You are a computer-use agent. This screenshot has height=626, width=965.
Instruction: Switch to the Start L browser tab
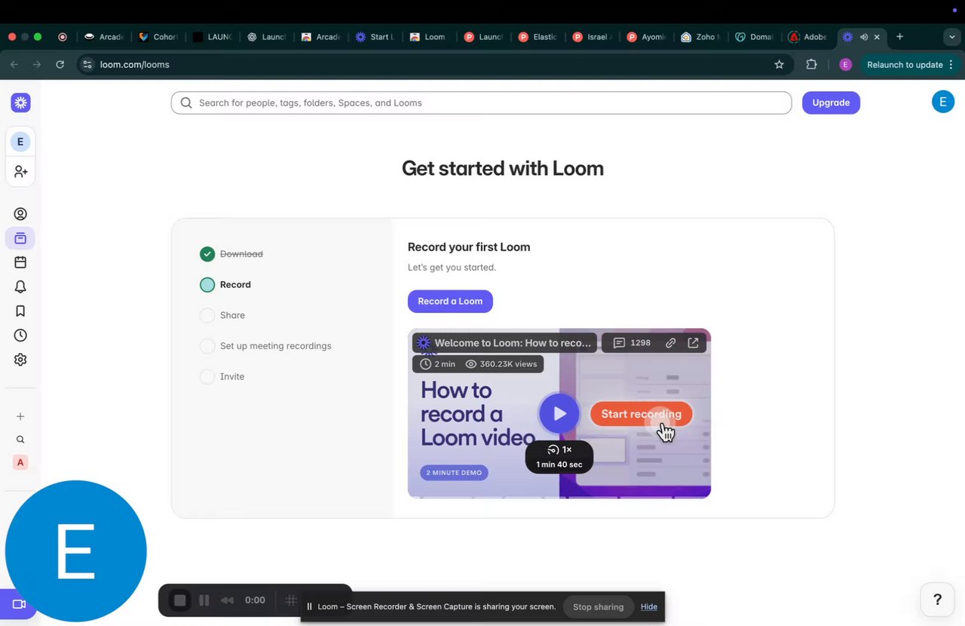375,37
